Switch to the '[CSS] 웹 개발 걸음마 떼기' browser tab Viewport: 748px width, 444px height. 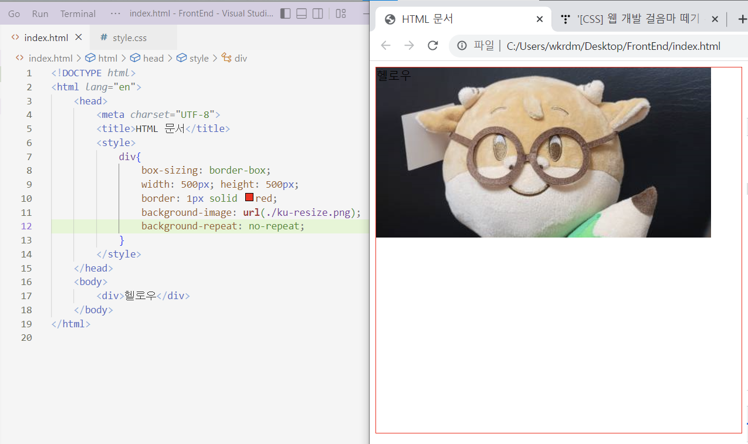click(638, 19)
